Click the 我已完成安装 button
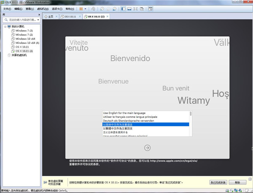The width and height of the screenshot is (253, 193). (218, 183)
